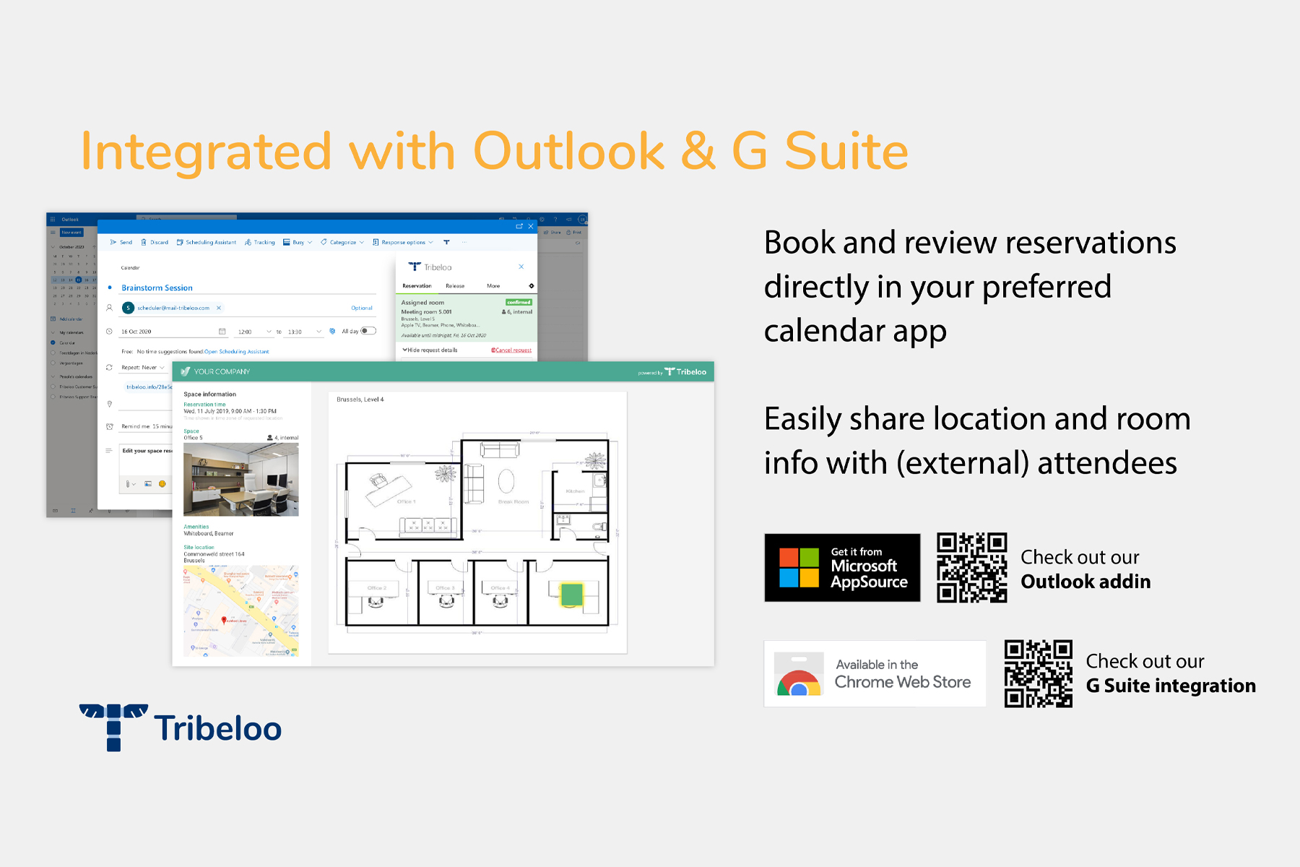Click Open Scheduling Assistant link

point(237,352)
